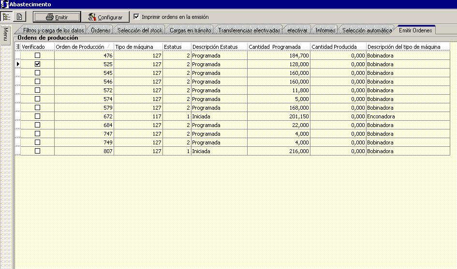Image resolution: width=457 pixels, height=269 pixels.
Task: Open the vertical Menu side panel
Action: point(6,34)
